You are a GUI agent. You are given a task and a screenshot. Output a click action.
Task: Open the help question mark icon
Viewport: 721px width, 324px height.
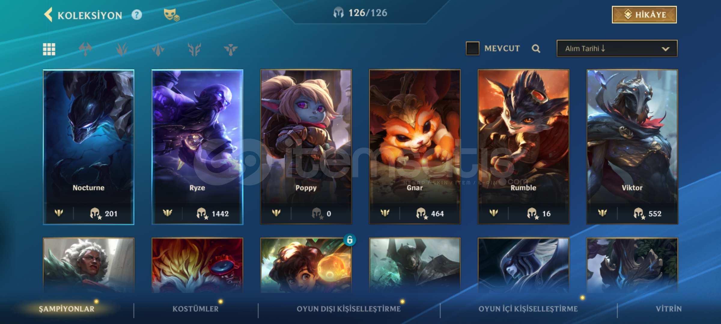137,15
